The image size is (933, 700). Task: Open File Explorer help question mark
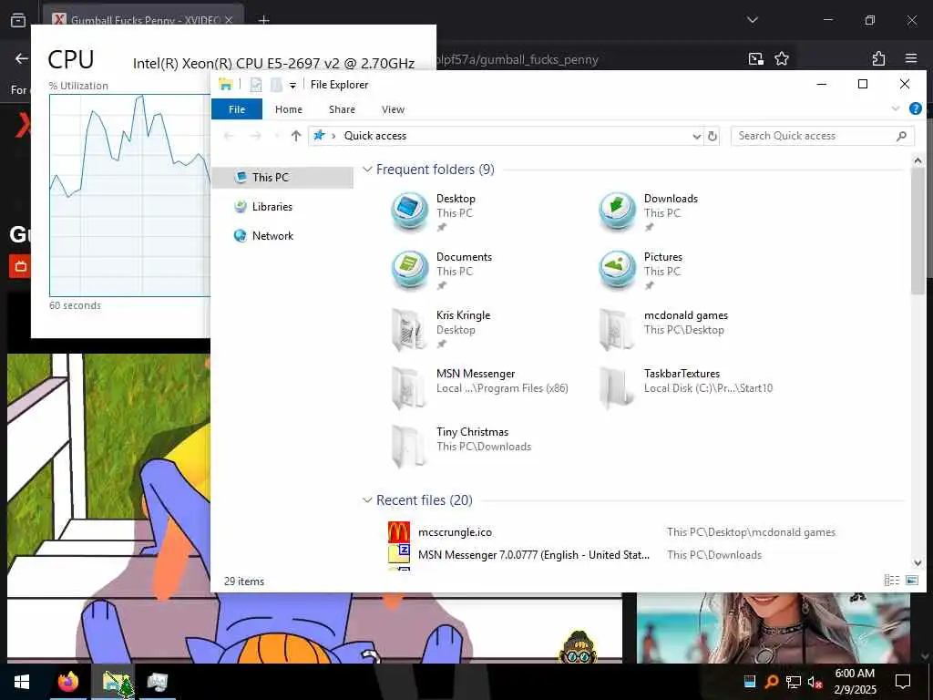pos(915,109)
